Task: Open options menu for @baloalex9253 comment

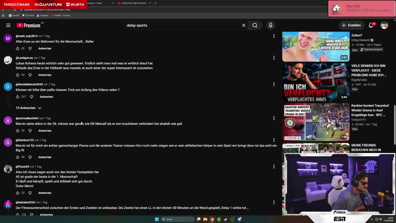Action: point(274,202)
